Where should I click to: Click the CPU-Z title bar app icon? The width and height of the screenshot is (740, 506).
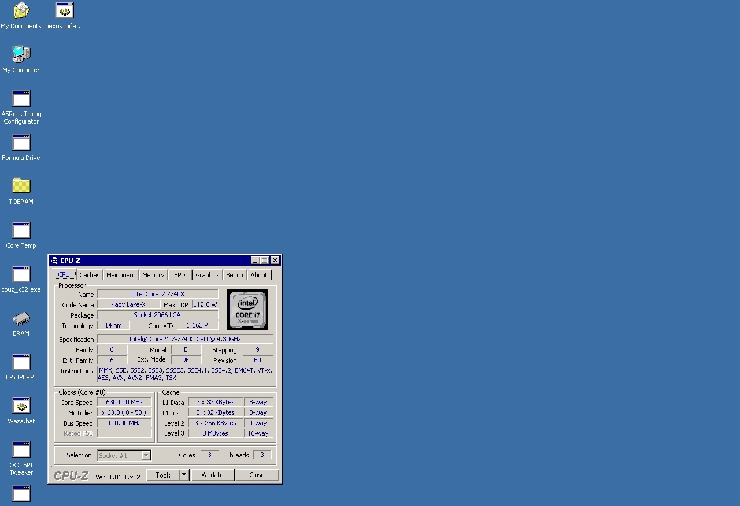[x=55, y=261]
